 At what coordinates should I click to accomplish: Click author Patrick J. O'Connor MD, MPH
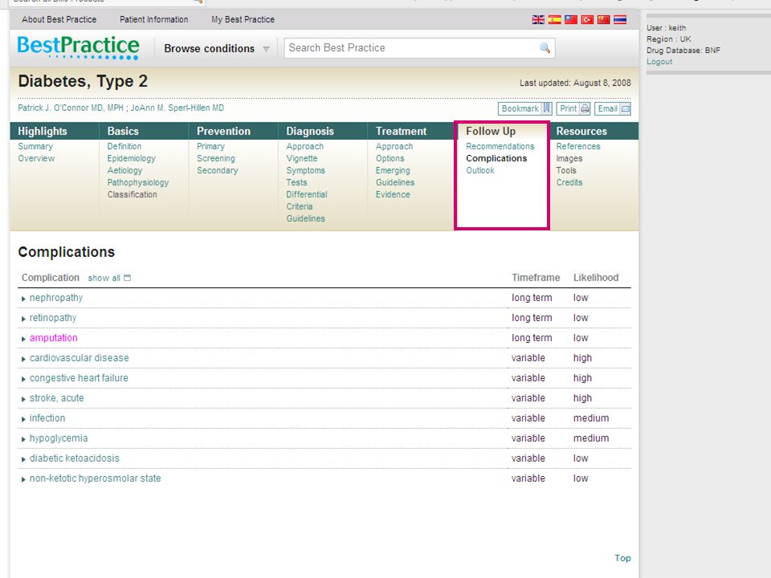(x=71, y=108)
